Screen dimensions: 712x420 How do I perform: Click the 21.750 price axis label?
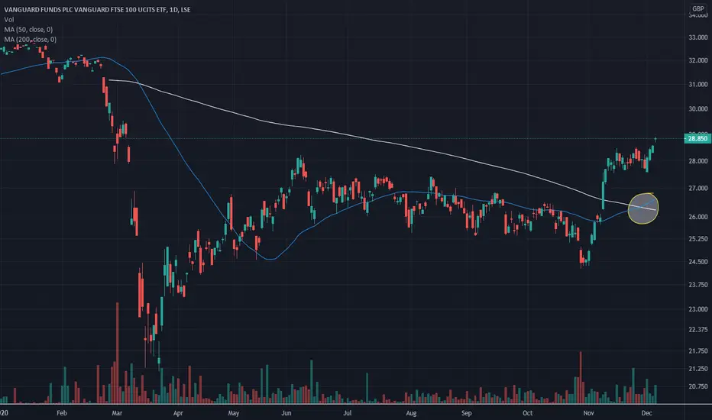(698, 351)
